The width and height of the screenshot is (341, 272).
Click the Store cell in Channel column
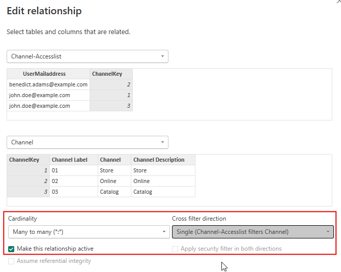click(107, 170)
